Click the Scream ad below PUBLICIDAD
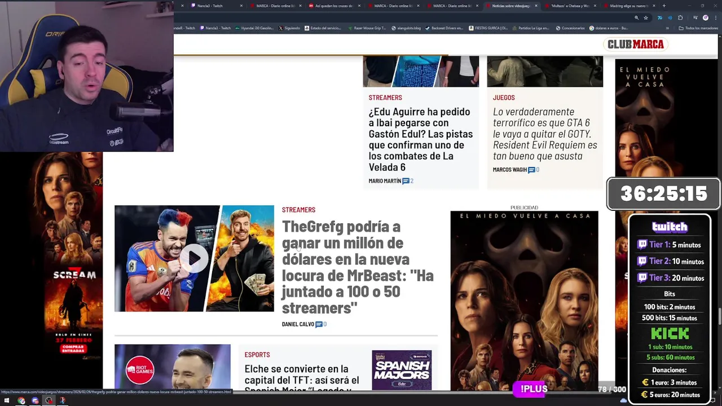Screen dimensions: 722x406 [524, 301]
